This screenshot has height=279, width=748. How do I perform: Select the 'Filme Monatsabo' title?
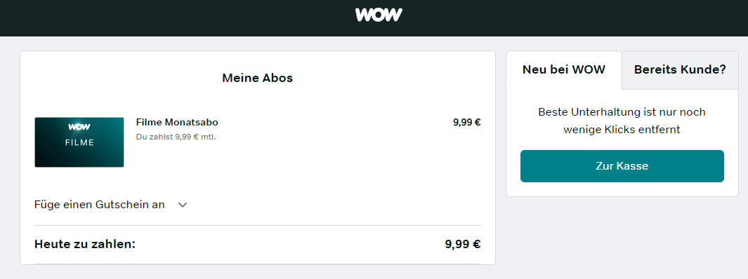tap(177, 123)
